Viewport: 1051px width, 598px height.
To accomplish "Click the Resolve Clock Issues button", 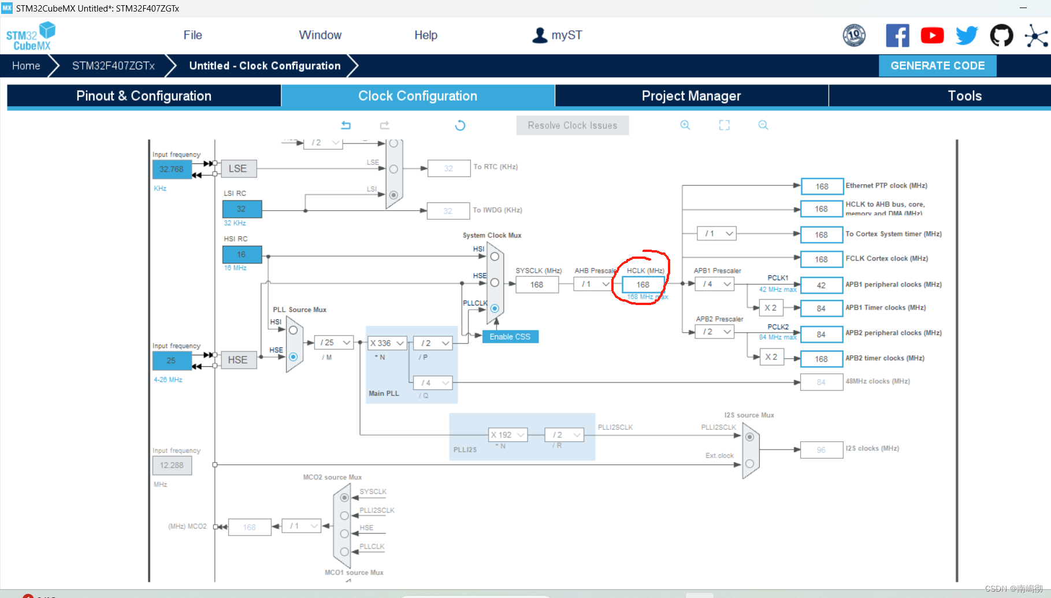I will [x=572, y=125].
